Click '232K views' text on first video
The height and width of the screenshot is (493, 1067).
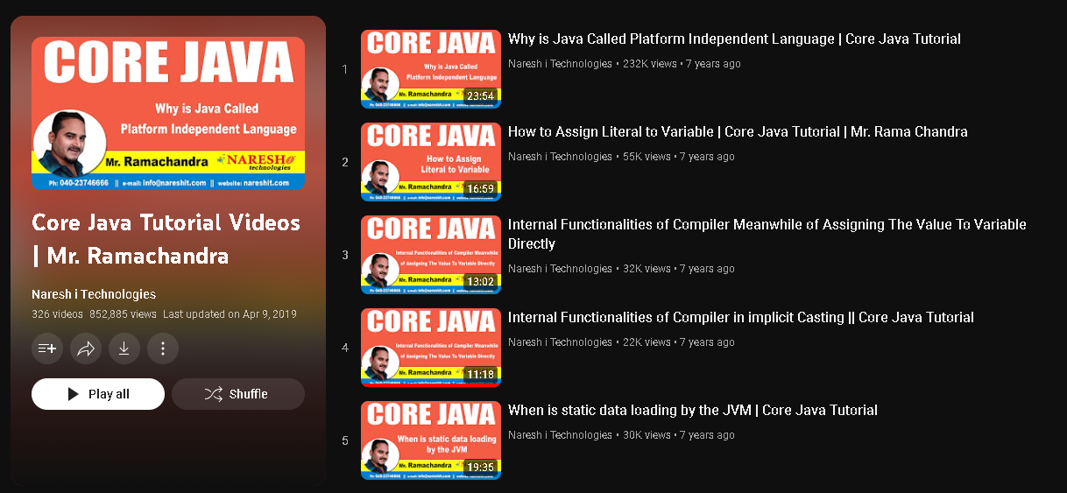[x=650, y=64]
